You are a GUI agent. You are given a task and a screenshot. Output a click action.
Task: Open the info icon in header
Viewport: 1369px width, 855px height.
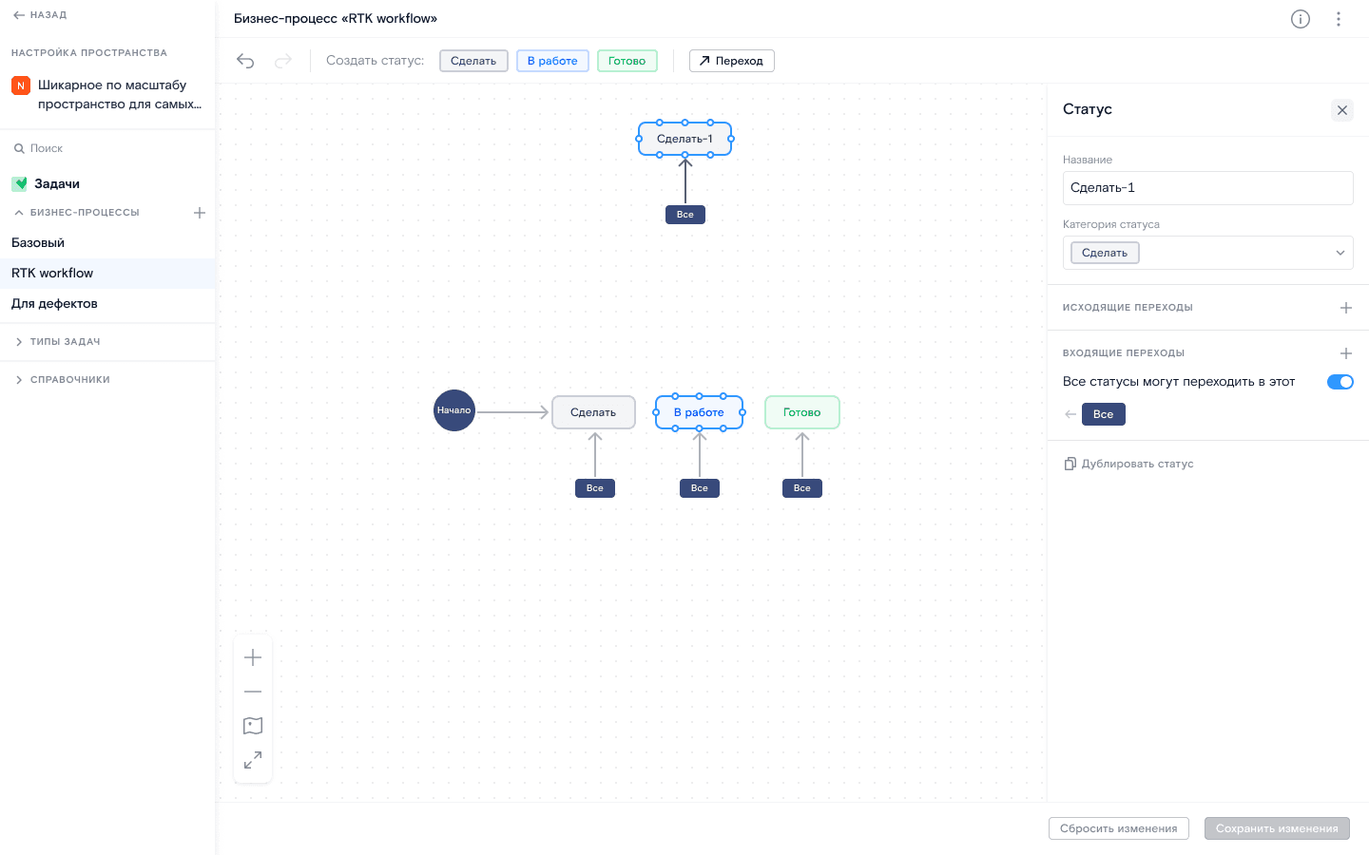pos(1301,19)
